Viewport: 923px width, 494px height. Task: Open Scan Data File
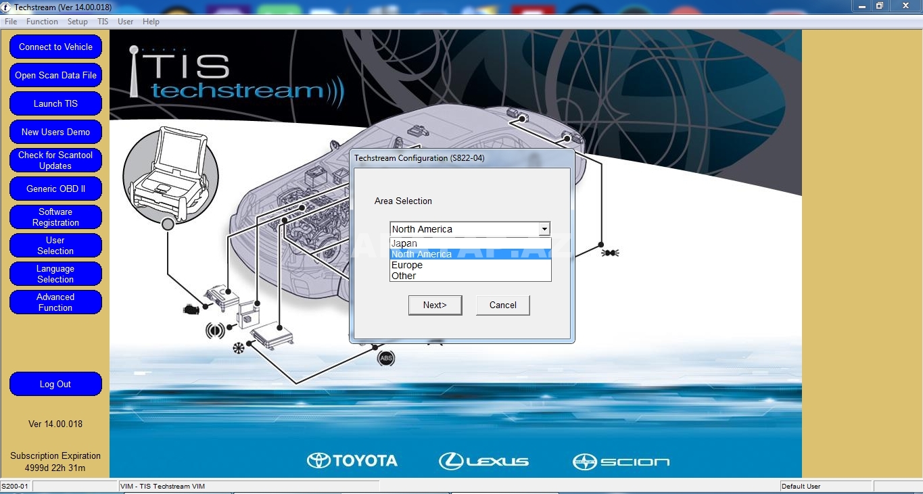coord(55,75)
